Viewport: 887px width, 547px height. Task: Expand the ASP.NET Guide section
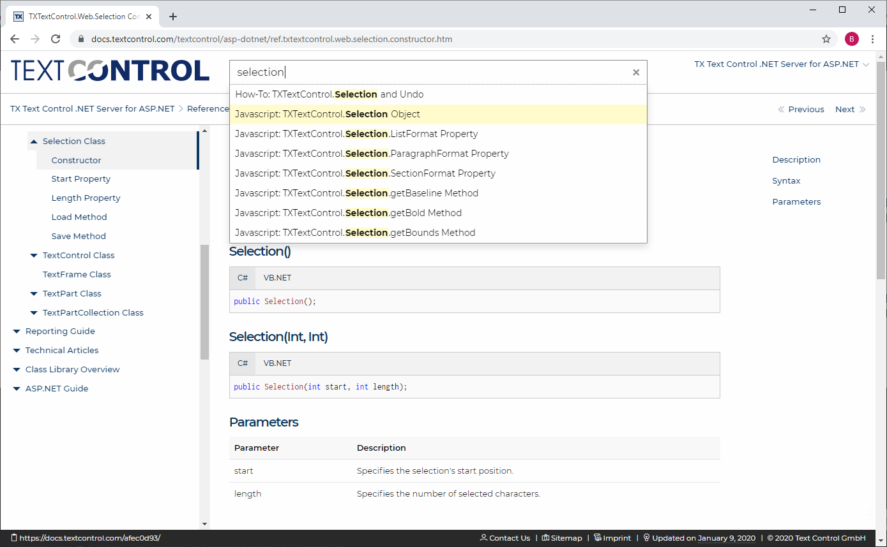pos(17,389)
